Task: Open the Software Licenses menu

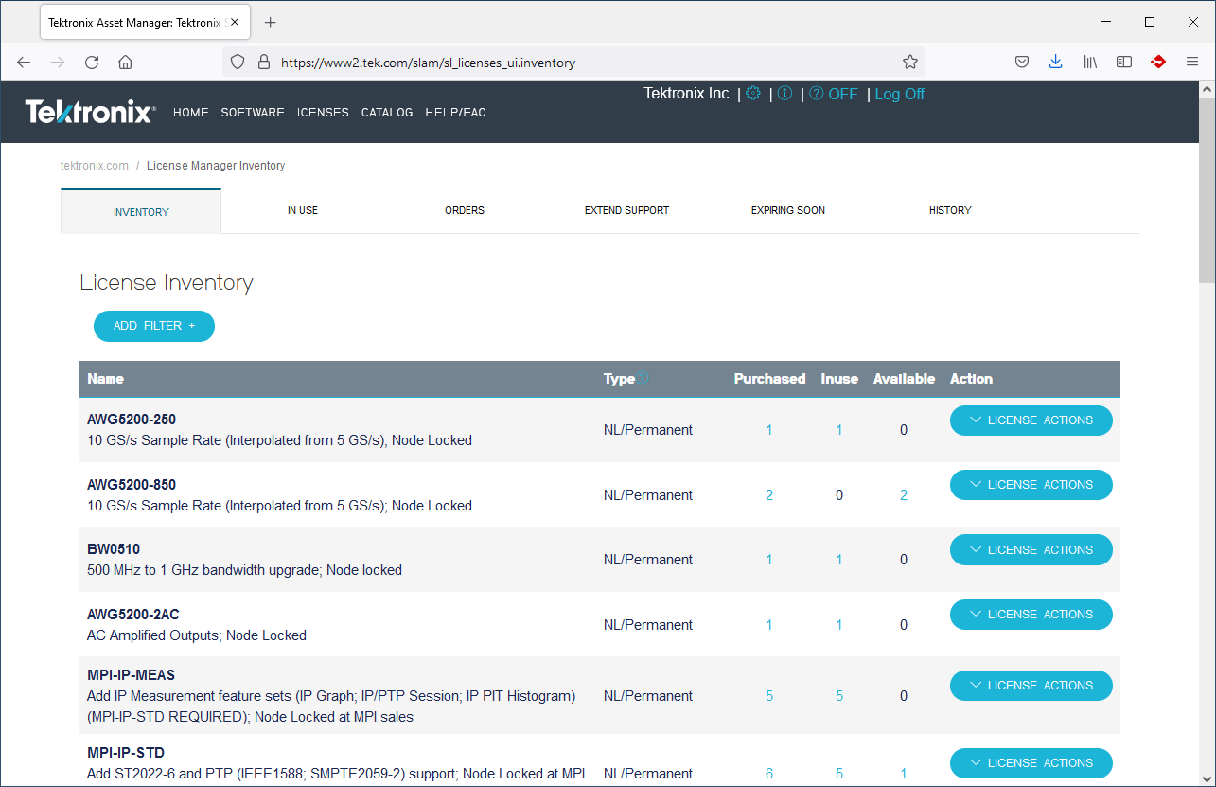Action: click(285, 113)
